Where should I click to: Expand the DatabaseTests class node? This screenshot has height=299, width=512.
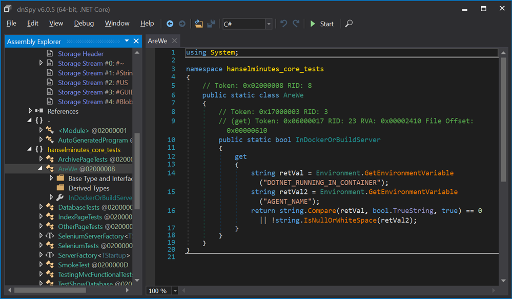tap(41, 207)
